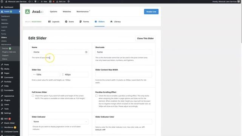Click the Slider Content Max Width field
This screenshot has width=242, height=136.
point(124,74)
